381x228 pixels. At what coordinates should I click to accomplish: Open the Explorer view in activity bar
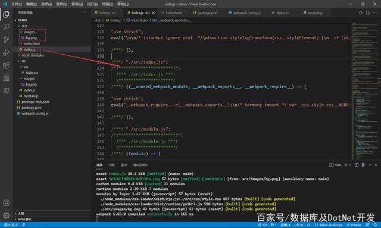[7, 14]
